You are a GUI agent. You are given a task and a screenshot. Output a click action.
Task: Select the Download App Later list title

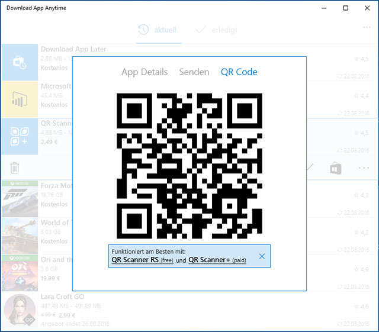pos(73,49)
